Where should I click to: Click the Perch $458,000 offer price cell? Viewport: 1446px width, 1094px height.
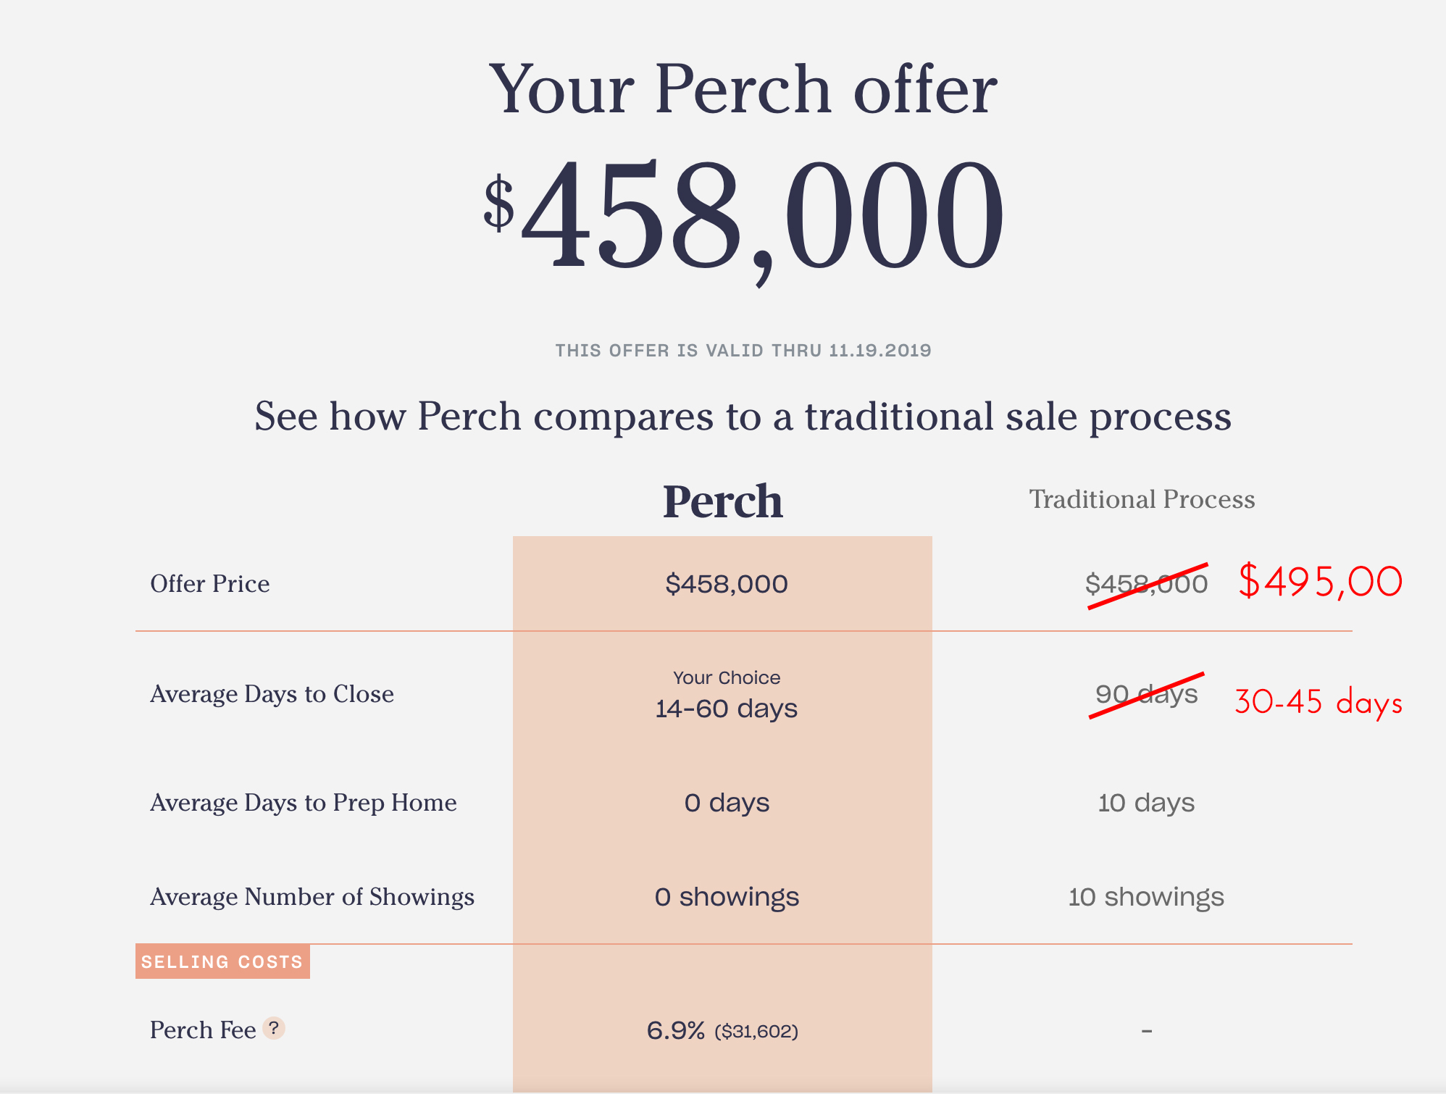pyautogui.click(x=727, y=584)
